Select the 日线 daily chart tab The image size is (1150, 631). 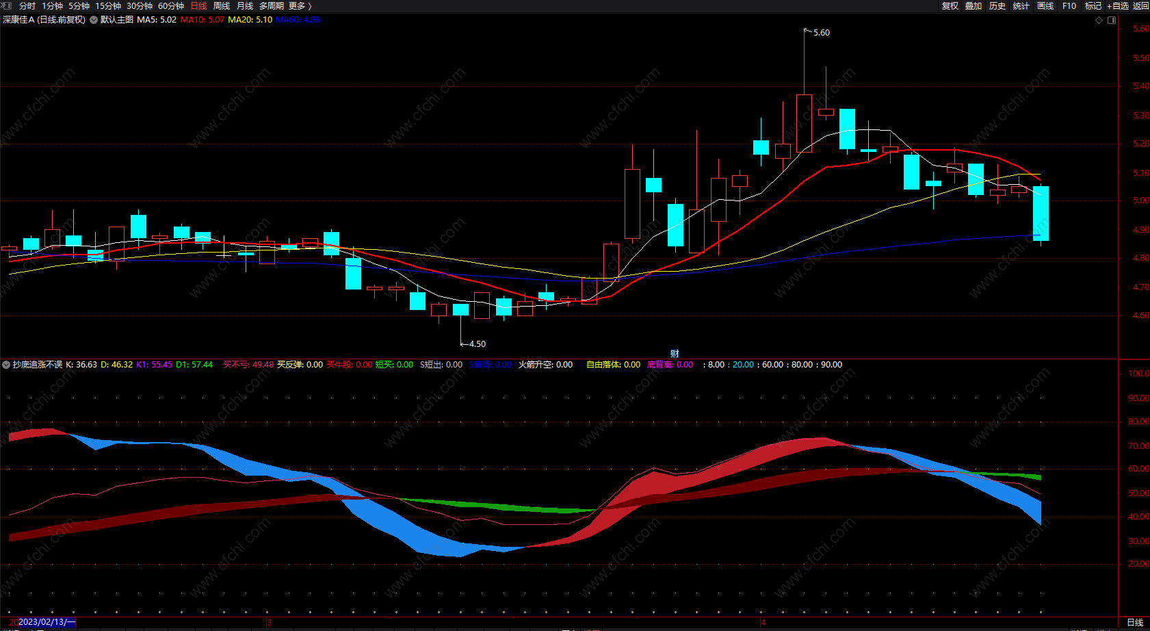coord(198,6)
